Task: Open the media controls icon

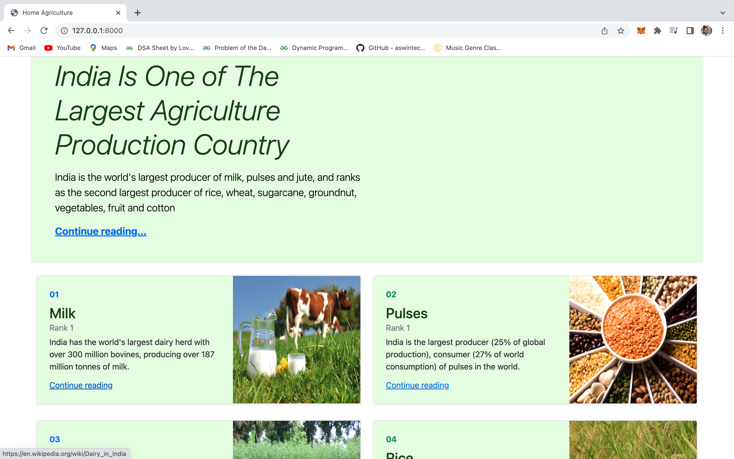Action: [674, 31]
